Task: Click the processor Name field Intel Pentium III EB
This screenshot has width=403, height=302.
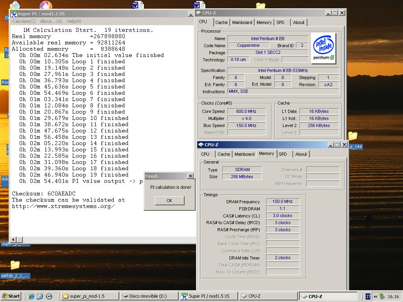Action: [x=268, y=39]
